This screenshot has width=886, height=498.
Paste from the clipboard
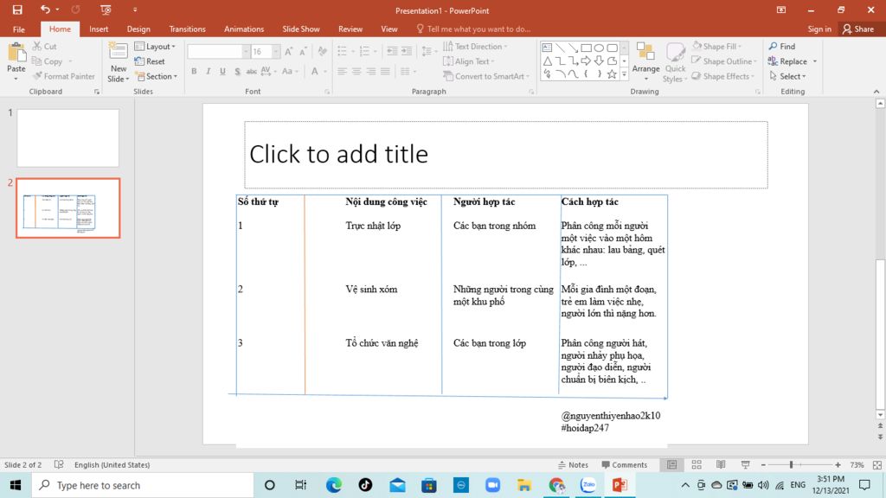click(x=16, y=61)
